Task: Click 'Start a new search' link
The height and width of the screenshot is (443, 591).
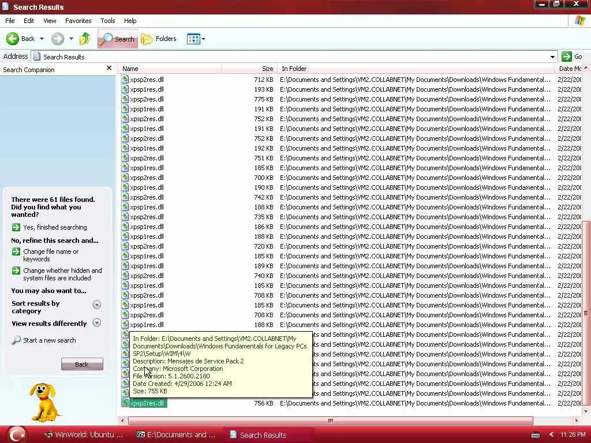Action: tap(50, 340)
